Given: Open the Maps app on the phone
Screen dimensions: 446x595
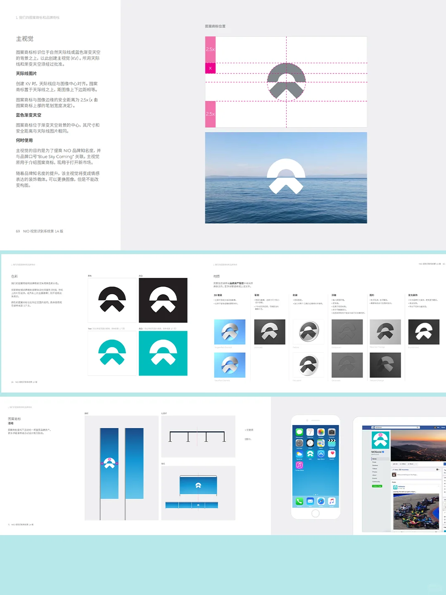Looking at the screenshot, I should (321, 443).
